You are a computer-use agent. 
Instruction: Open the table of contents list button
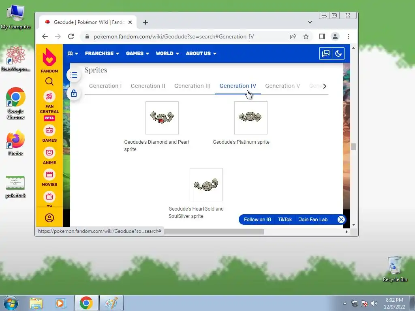click(x=74, y=75)
